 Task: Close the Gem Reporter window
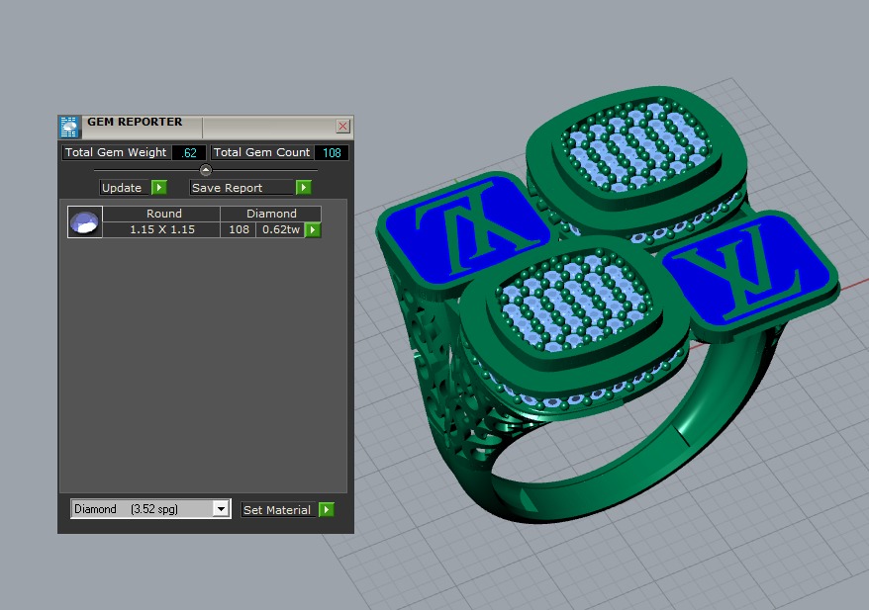coord(343,127)
